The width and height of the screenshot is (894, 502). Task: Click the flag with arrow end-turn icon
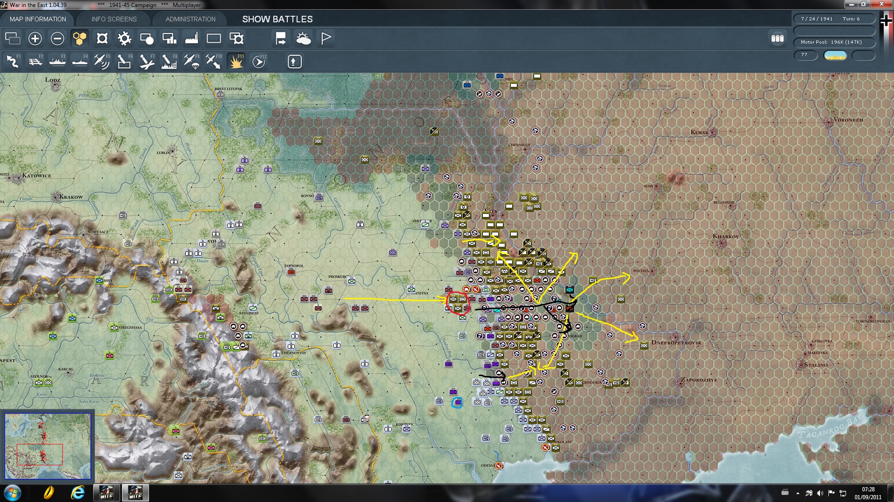(281, 39)
